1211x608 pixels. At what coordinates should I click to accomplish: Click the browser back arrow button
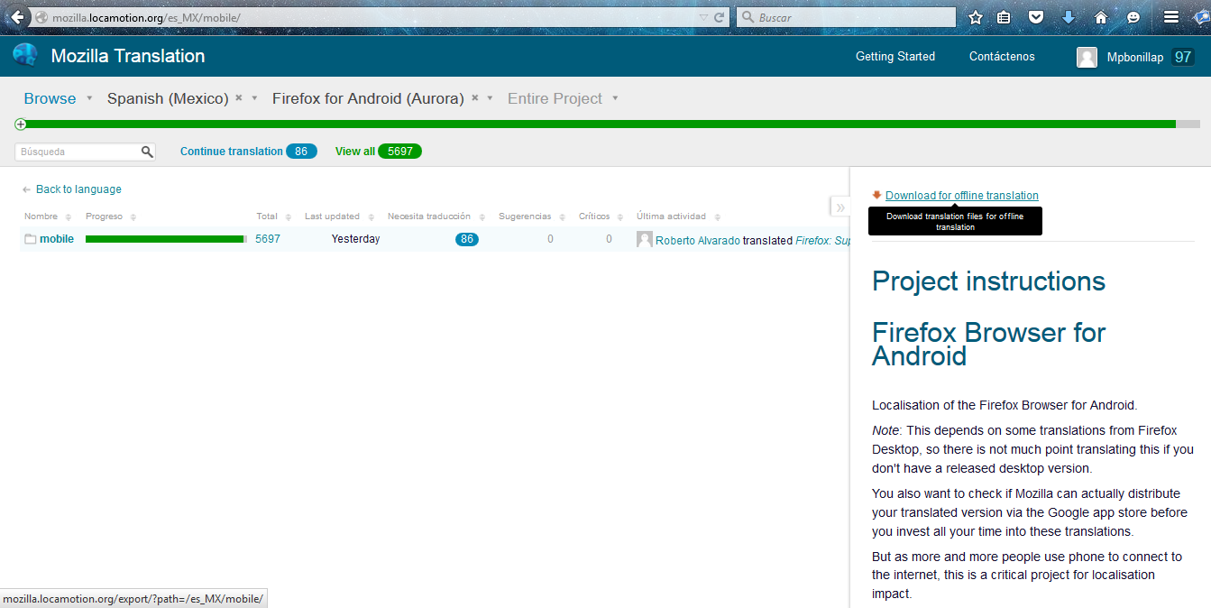(x=16, y=17)
